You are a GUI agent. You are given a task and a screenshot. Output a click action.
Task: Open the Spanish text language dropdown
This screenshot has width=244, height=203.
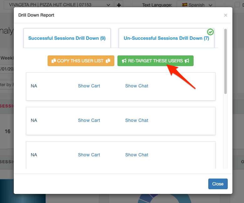coord(196,5)
